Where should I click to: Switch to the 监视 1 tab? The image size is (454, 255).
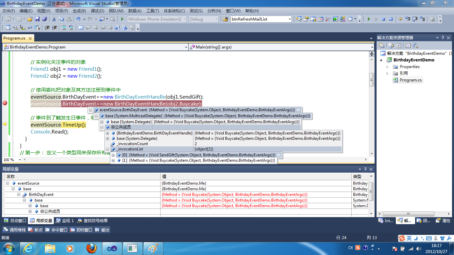point(65,221)
